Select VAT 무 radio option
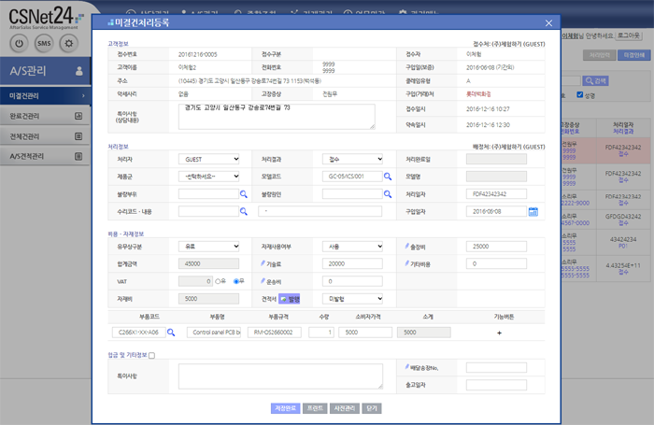Screen dimensions: 654x425 coord(236,281)
